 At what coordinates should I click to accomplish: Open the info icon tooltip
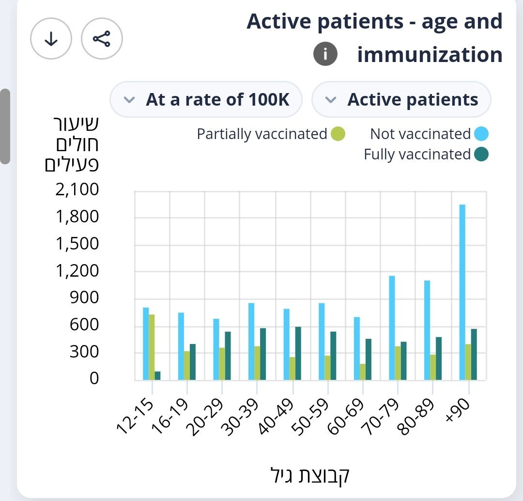pos(325,54)
